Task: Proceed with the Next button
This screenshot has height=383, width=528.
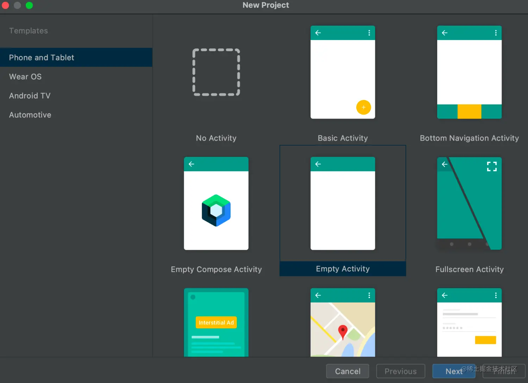Action: pos(454,371)
